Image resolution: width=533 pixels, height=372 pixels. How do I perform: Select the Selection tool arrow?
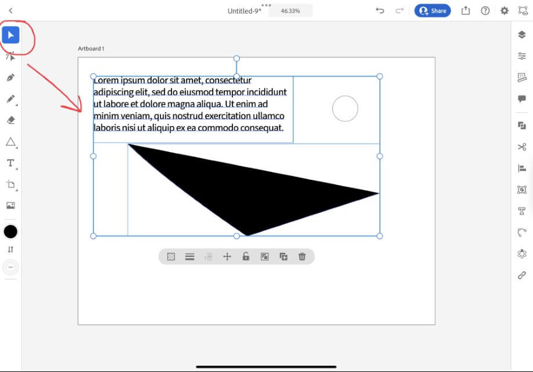(x=10, y=35)
